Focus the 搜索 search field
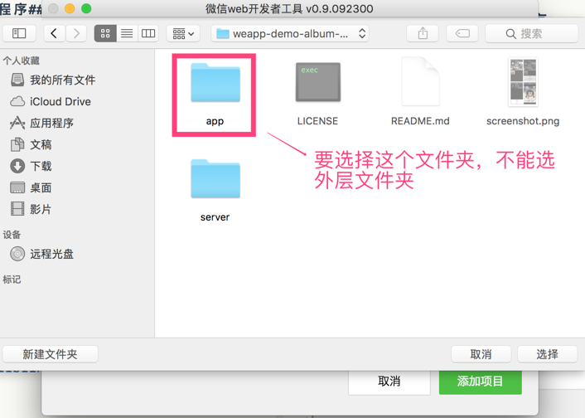The height and width of the screenshot is (418, 585). [532, 34]
